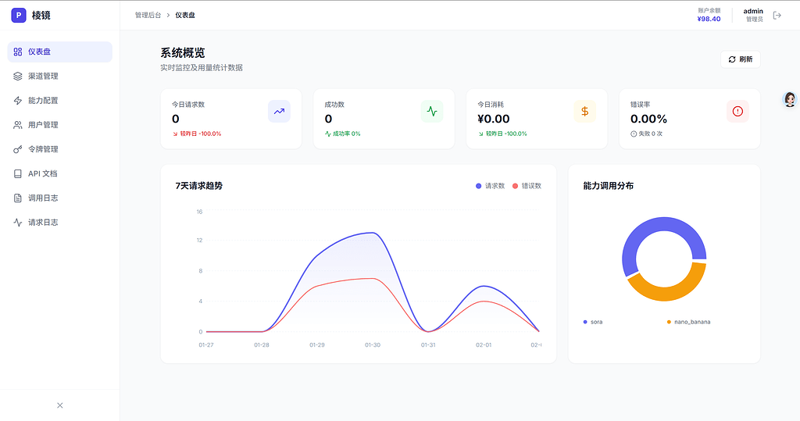Click the 棱镜 app name
Screen dimensions: 800x421
[41, 16]
